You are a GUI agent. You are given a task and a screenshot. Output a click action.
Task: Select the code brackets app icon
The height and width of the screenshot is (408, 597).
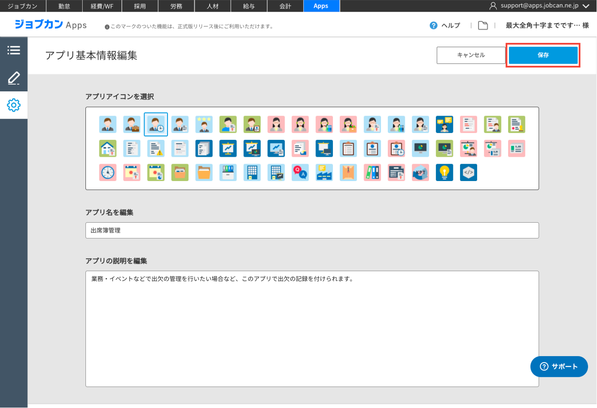click(469, 173)
